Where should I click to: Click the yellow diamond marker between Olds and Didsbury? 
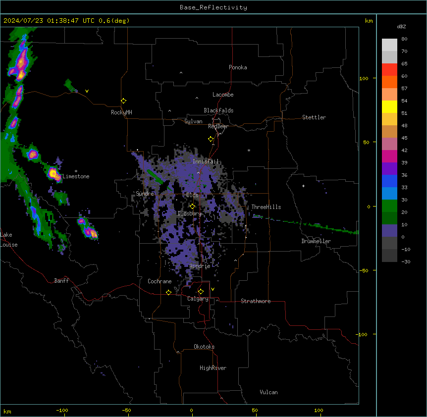tap(192, 207)
